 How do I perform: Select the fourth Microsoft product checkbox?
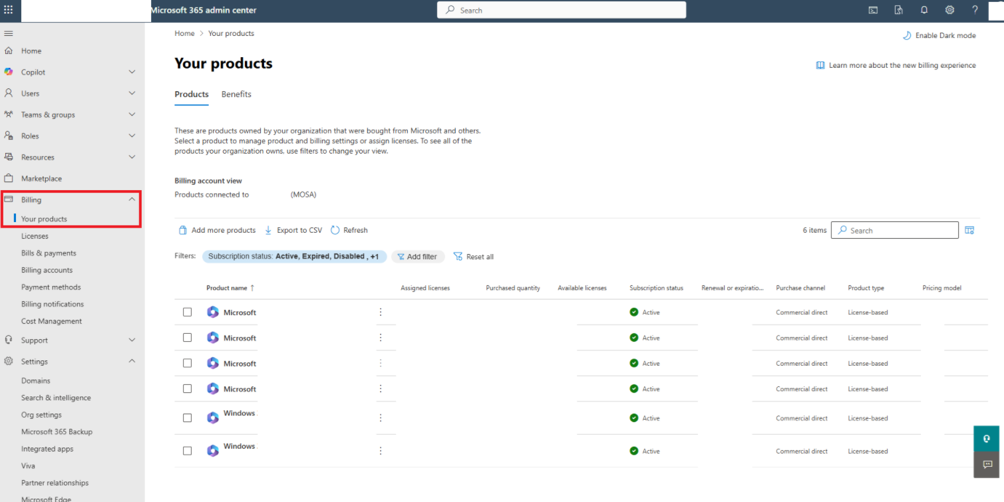[187, 388]
